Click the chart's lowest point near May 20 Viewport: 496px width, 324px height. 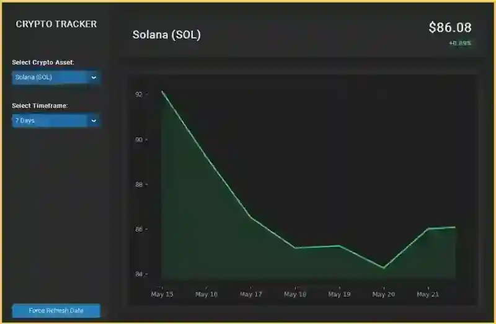pyautogui.click(x=384, y=268)
